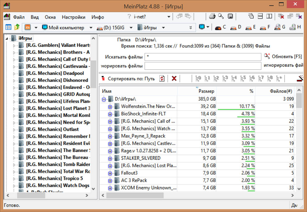Open drive E from the toolbar
Screen dimensions: 307x212
[250, 27]
